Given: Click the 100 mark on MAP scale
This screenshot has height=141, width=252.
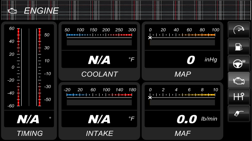Looking at the screenshot, I should tap(215, 30).
